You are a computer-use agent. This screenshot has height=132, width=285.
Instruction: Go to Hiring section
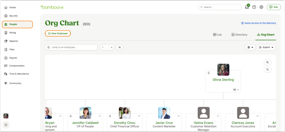click(10, 33)
